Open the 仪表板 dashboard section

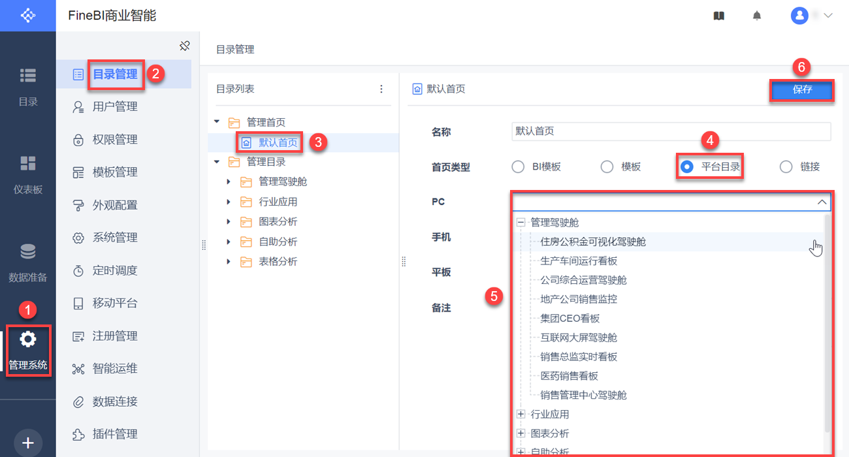28,174
